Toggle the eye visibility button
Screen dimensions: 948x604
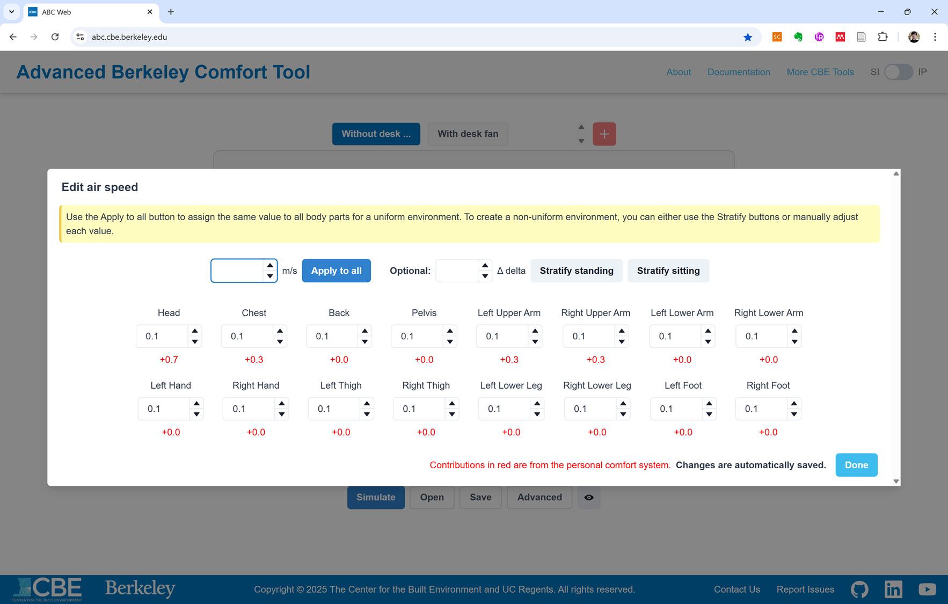[589, 497]
